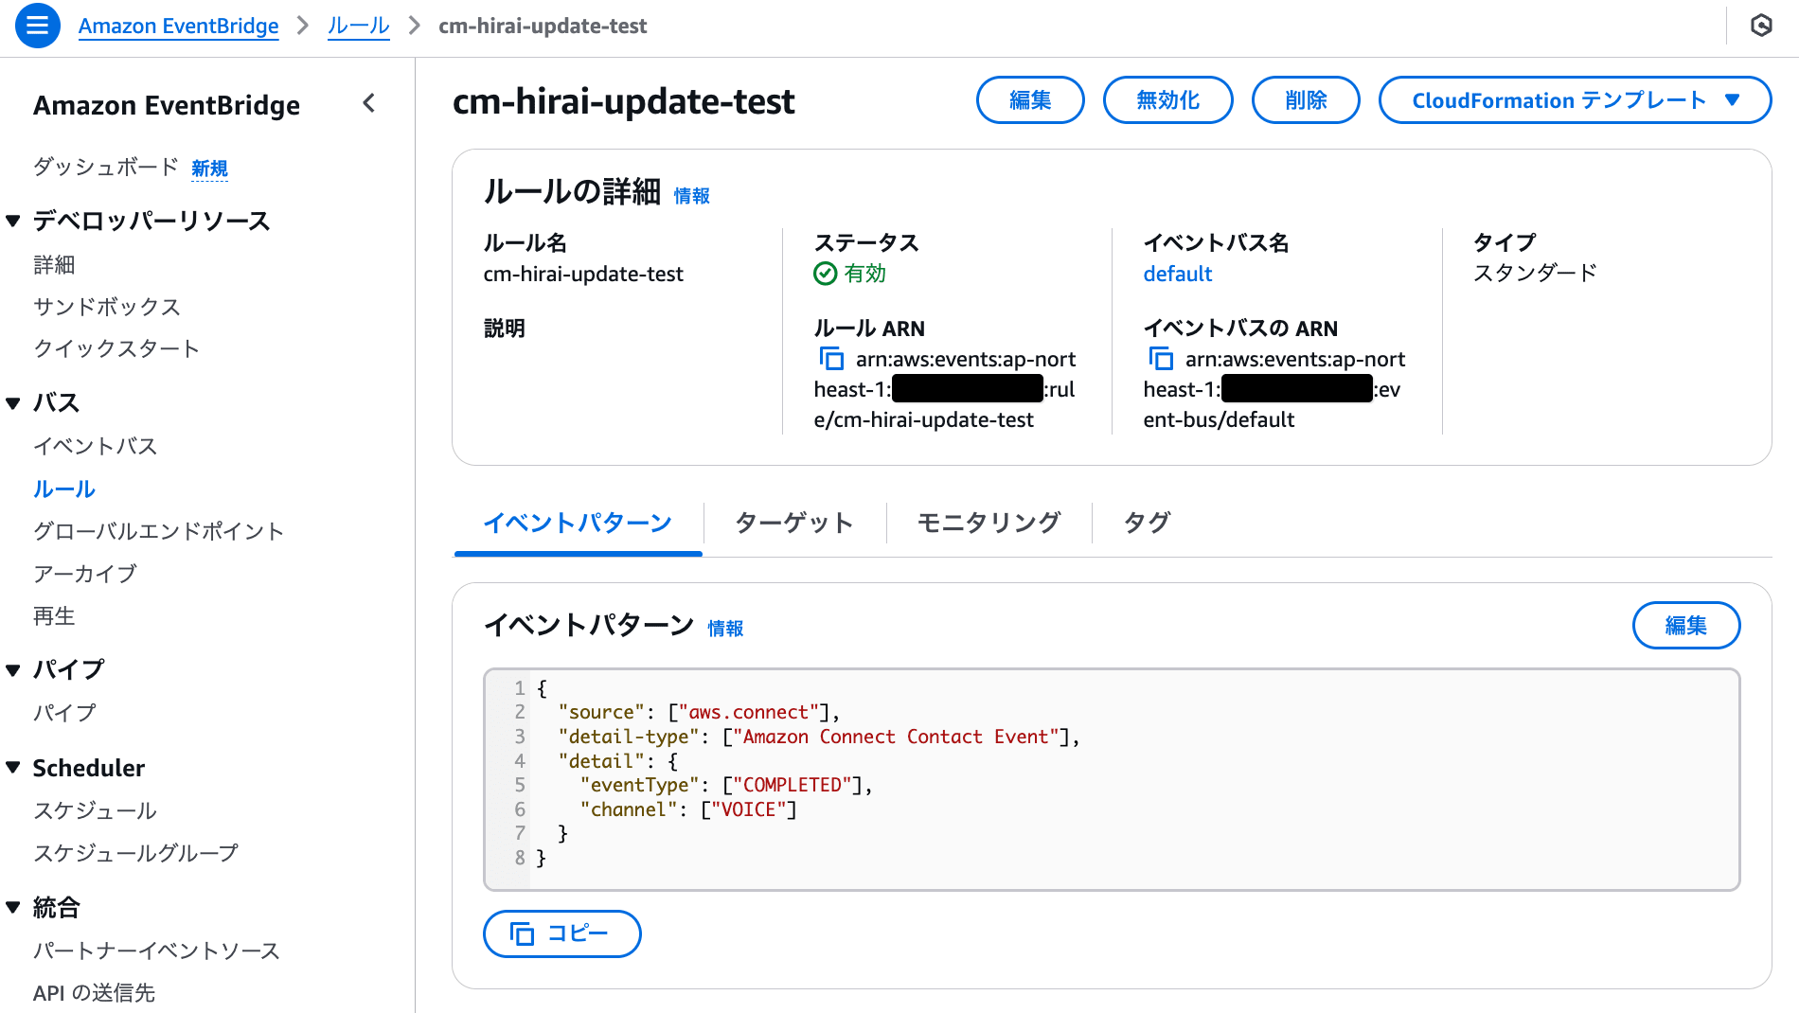Viewport: 1799px width, 1013px height.
Task: Copy the ルール ARN value
Action: pyautogui.click(x=831, y=359)
